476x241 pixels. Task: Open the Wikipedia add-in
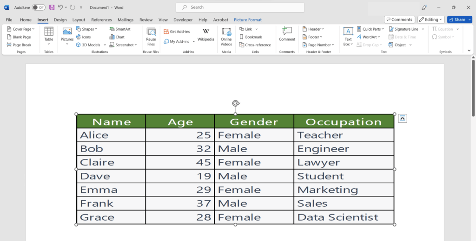pyautogui.click(x=206, y=35)
